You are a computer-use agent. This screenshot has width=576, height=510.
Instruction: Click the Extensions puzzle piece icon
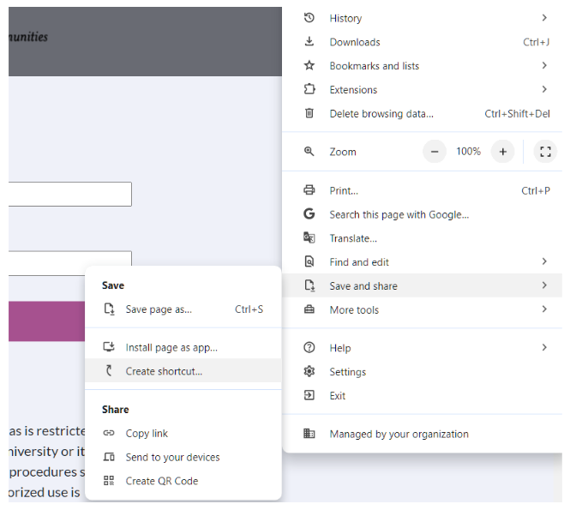tap(309, 90)
